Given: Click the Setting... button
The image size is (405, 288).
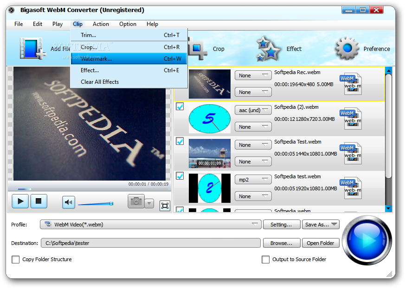Looking at the screenshot, I should coord(282,224).
